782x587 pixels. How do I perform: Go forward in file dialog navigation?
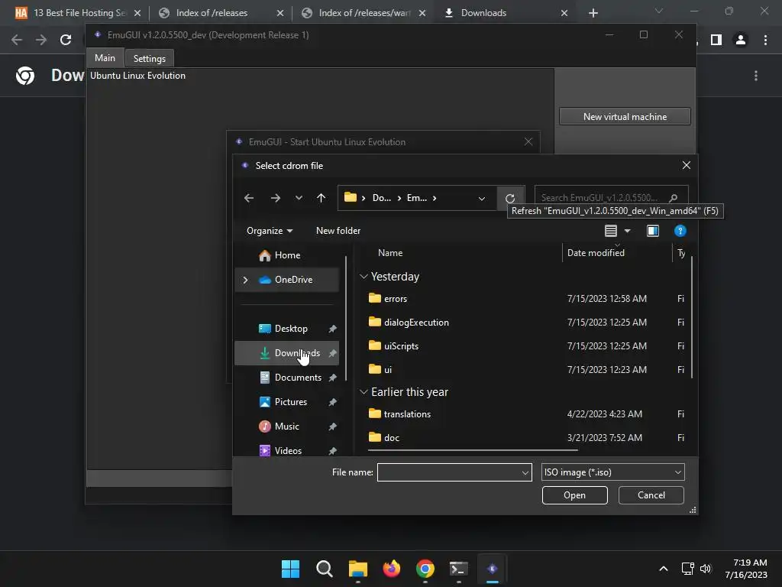click(x=275, y=198)
